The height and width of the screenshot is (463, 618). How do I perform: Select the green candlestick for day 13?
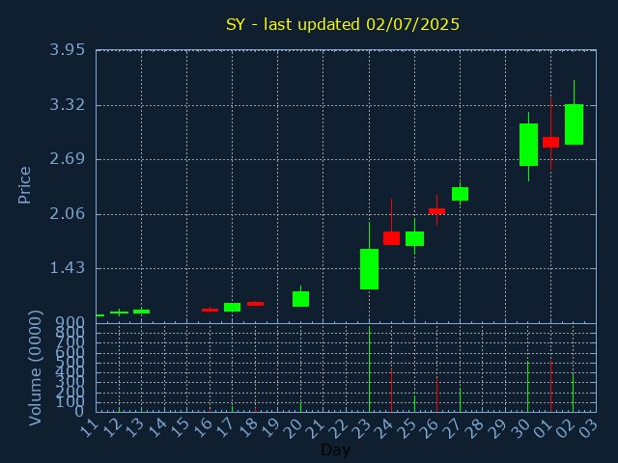tap(142, 312)
